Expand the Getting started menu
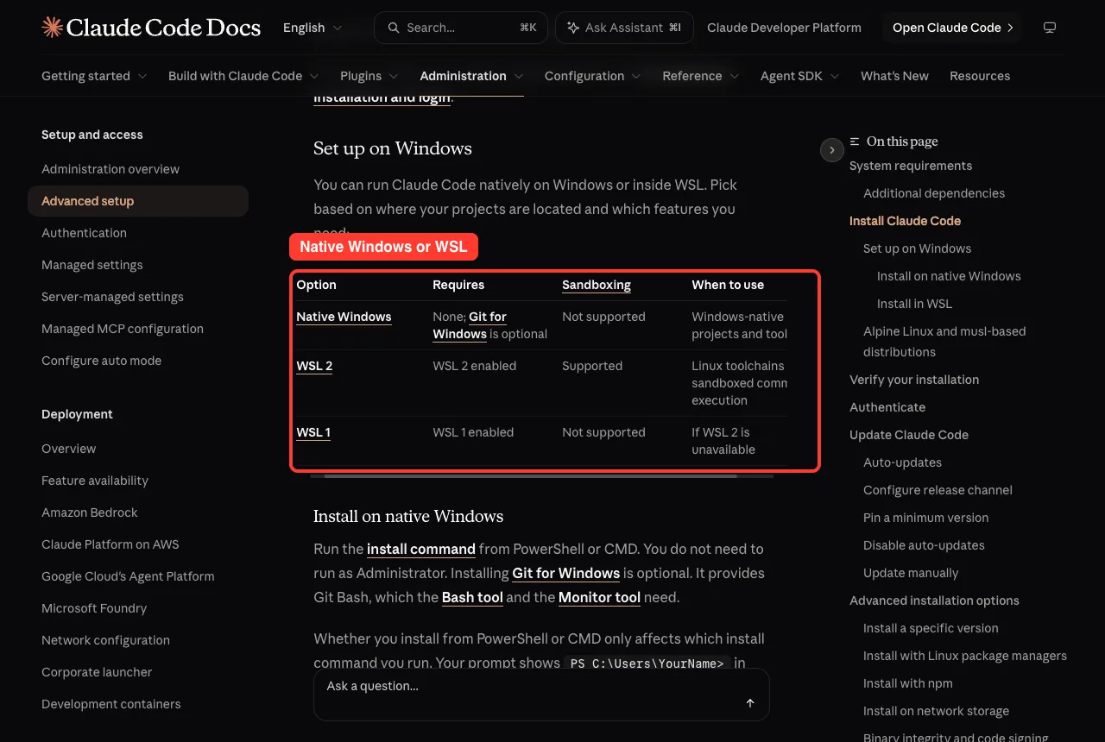 coord(94,76)
